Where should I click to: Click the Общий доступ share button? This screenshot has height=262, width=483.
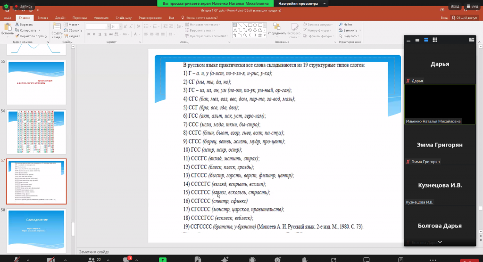pos(464,18)
